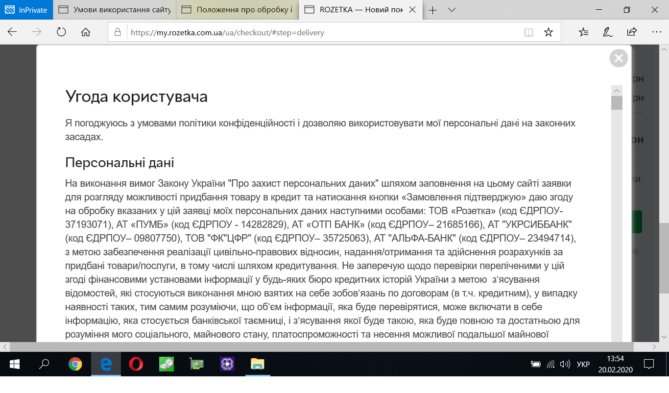The width and height of the screenshot is (669, 393).
Task: Switch to 'Умови використання сайту' tab
Action: [114, 10]
